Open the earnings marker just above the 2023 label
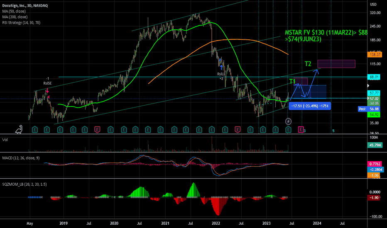This screenshot has height=228, width=387. (263, 129)
